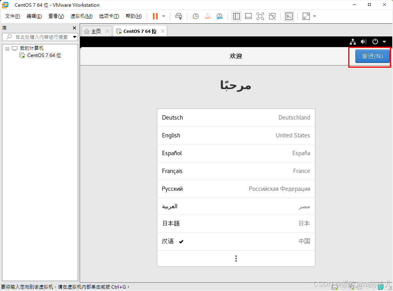This screenshot has width=393, height=291.
Task: Take a snapshot of the VM
Action: point(195,16)
